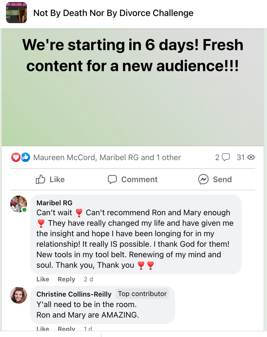Click the 2 d timestamp on Maribel's comment
The height and width of the screenshot is (337, 267).
tap(88, 279)
